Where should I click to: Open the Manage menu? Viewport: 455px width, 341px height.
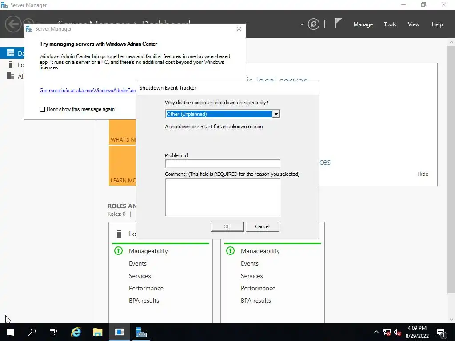[363, 24]
